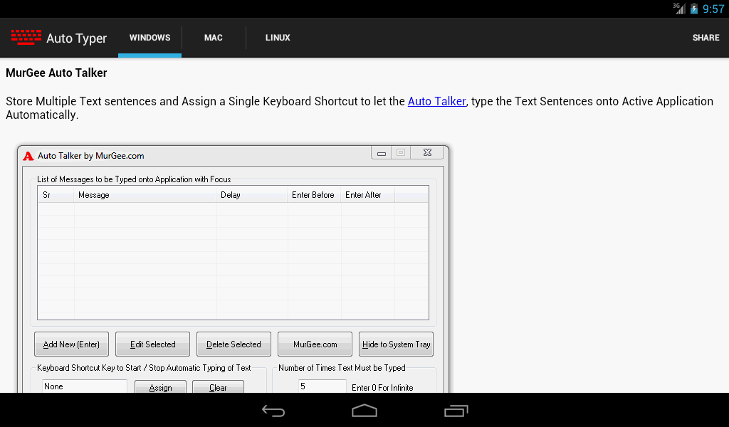This screenshot has height=427, width=729.
Task: Tap the battery charging status icon
Action: click(x=693, y=9)
